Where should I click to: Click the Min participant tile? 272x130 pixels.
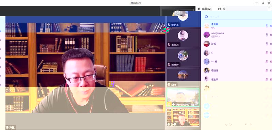coord(183,78)
